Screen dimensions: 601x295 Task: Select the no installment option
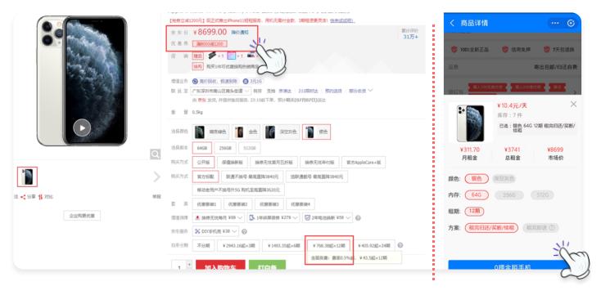coord(203,246)
